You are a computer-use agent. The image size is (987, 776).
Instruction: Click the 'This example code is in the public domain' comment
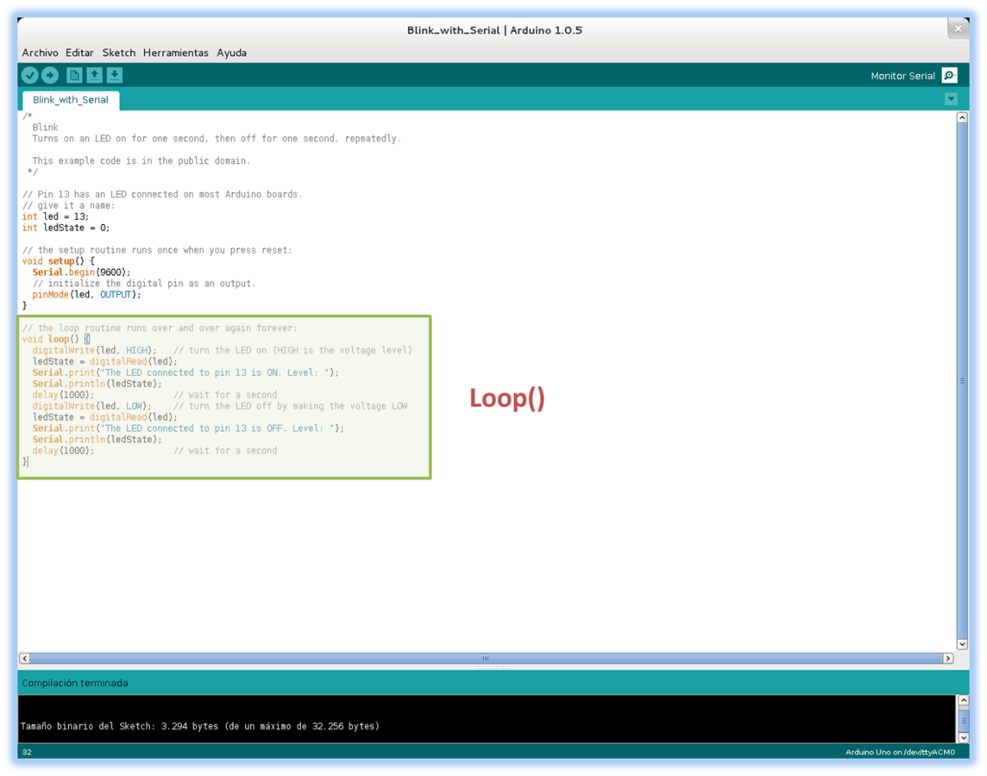[141, 161]
